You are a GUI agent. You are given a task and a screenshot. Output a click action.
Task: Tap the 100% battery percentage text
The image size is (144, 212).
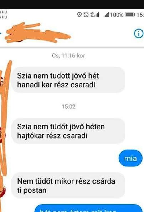[x=117, y=15]
